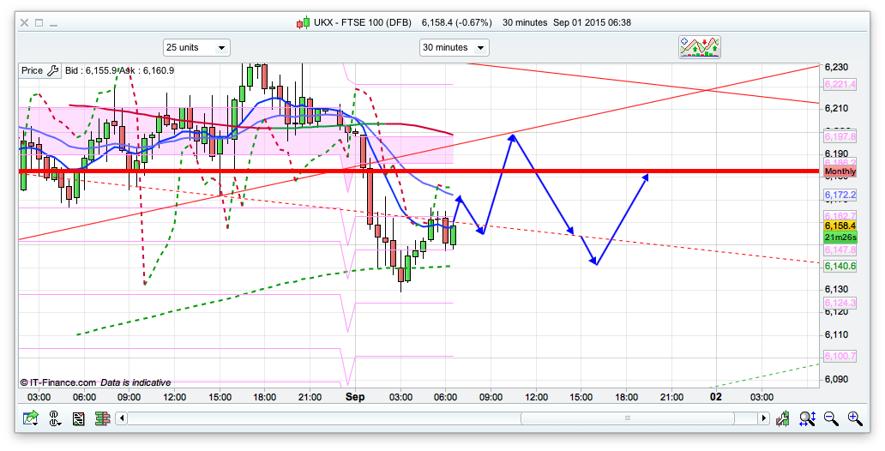The width and height of the screenshot is (885, 451).
Task: Click the scrollbar left arrow
Action: [x=122, y=418]
